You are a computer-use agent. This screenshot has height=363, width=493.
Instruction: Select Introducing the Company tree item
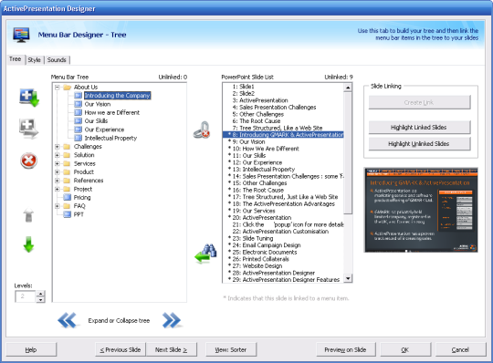[x=117, y=96]
